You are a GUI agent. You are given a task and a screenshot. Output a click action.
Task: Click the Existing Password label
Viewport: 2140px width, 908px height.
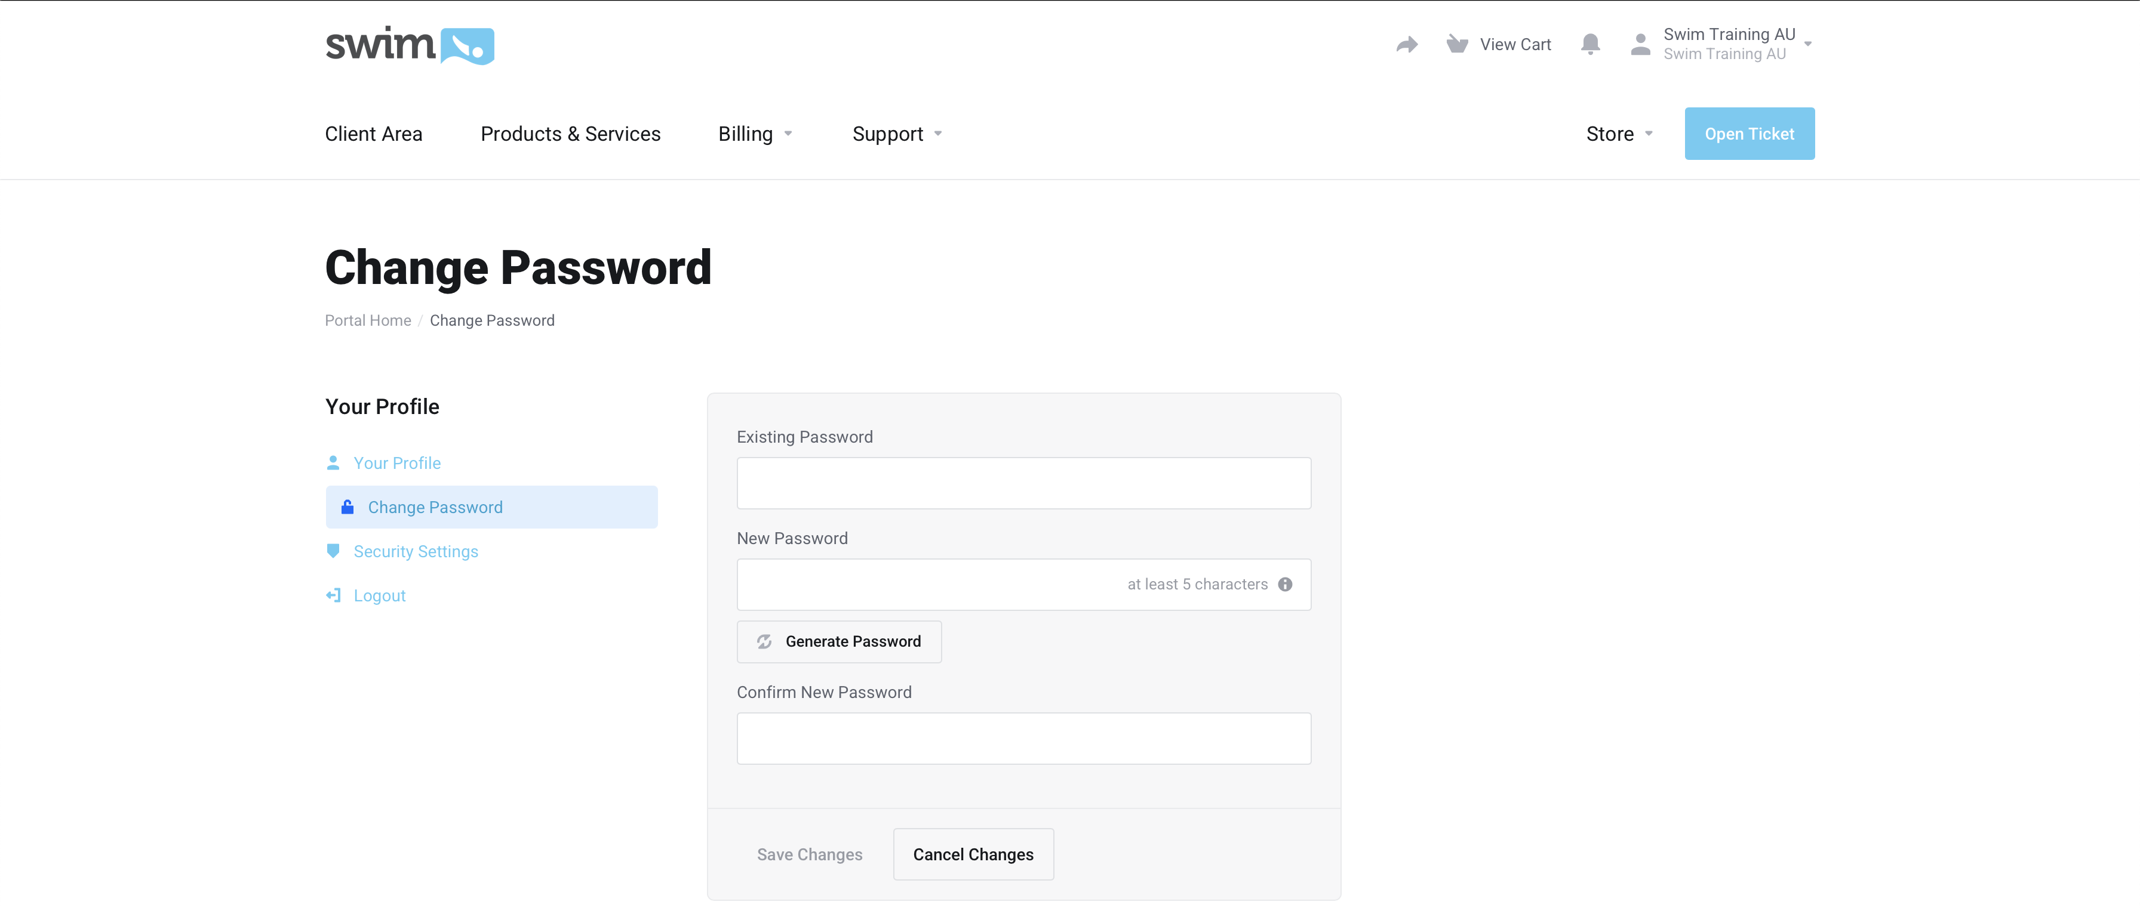pos(804,437)
